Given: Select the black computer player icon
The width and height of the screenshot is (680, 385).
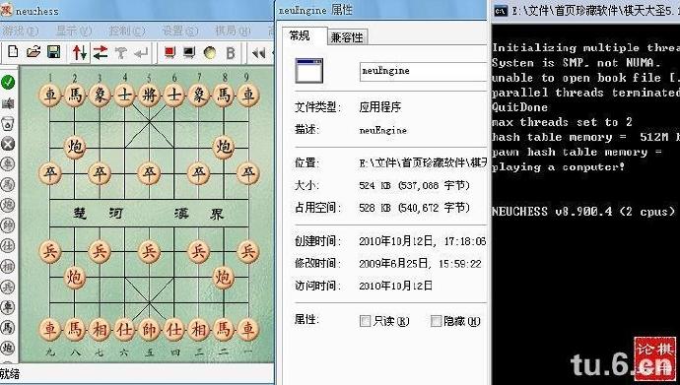Looking at the screenshot, I should click(189, 53).
